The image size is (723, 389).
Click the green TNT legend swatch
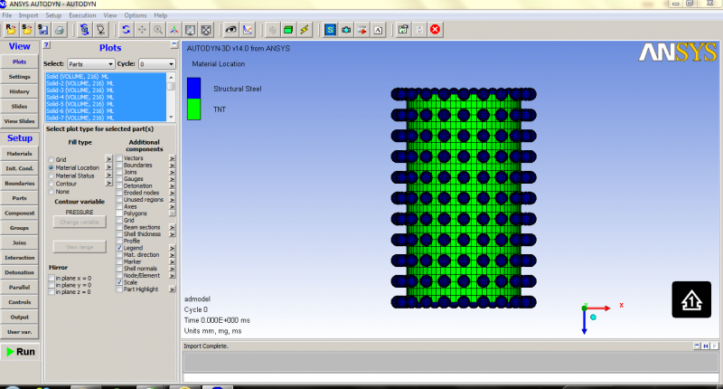click(x=193, y=109)
